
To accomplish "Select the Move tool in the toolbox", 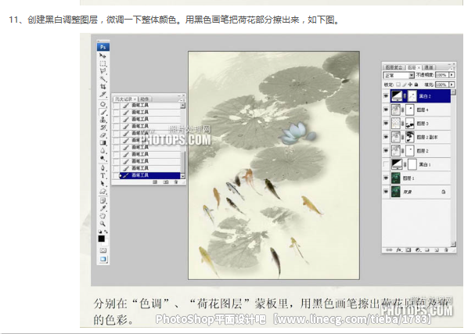I will pyautogui.click(x=103, y=56).
